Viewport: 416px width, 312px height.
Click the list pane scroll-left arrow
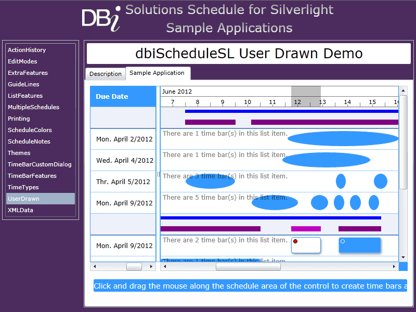(95, 266)
